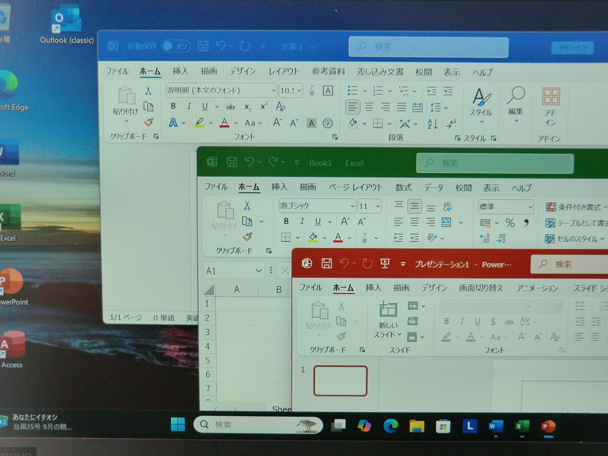This screenshot has width=608, height=456.
Task: Click the サインイン button in Word
Action: click(x=573, y=48)
